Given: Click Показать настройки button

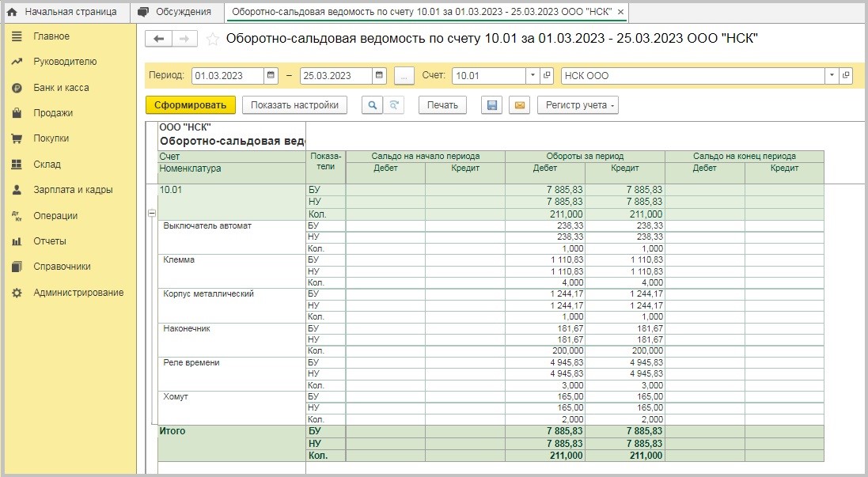Looking at the screenshot, I should tap(294, 105).
